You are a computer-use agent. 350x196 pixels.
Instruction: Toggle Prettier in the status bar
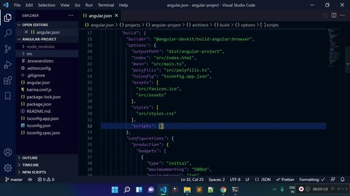coord(285,179)
